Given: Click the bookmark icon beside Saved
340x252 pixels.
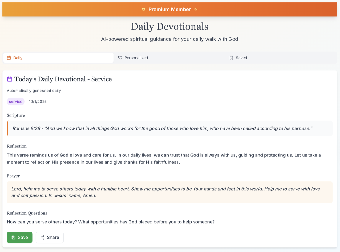Looking at the screenshot, I should [231, 57].
